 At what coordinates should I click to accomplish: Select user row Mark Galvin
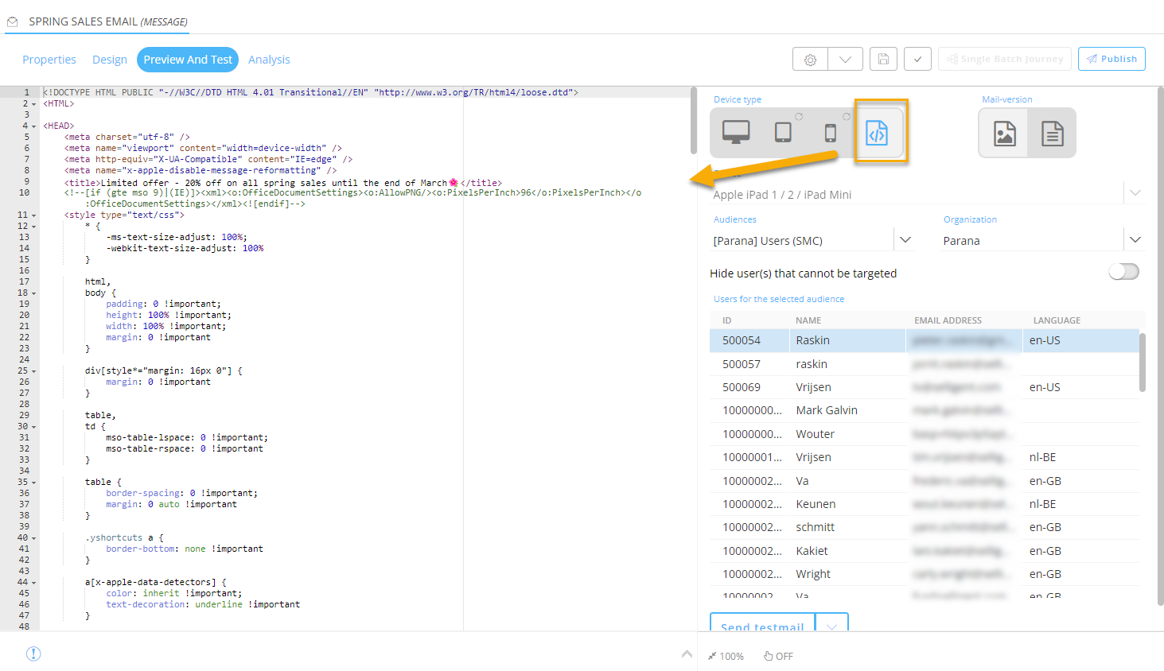tap(827, 410)
